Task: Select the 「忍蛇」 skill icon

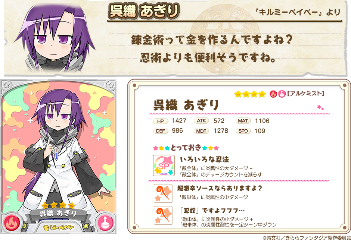Action: point(163,215)
